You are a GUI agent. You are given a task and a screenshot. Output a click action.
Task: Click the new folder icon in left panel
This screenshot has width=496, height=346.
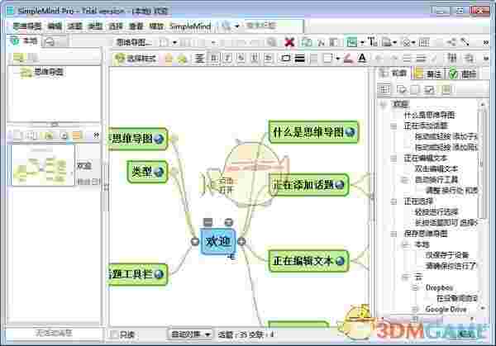point(18,58)
